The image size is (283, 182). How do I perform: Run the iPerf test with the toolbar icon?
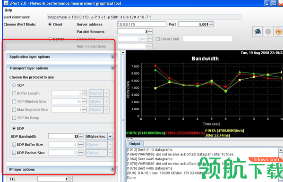coord(257,31)
